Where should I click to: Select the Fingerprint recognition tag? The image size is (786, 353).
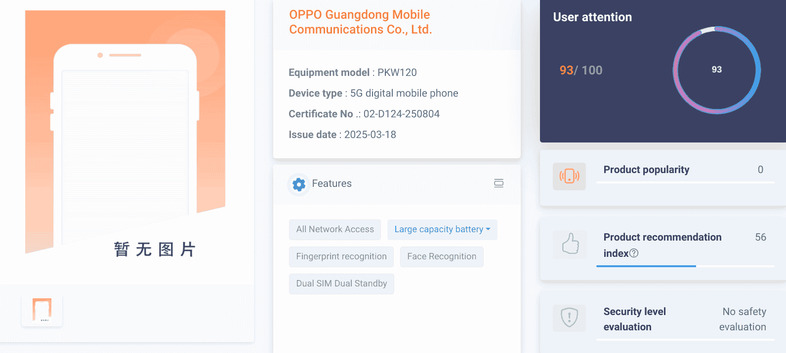click(341, 256)
